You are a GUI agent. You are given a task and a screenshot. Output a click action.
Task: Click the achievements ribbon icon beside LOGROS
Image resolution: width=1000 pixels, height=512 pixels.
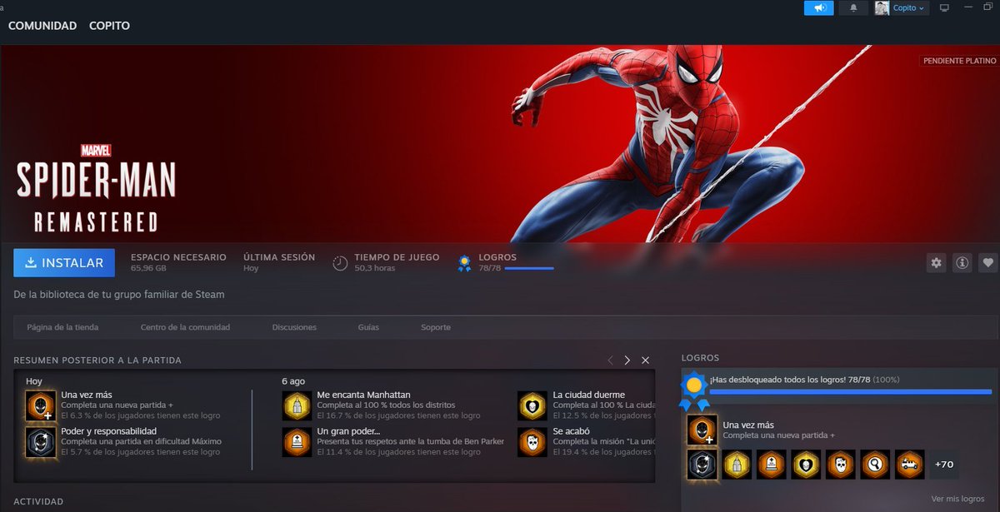(464, 263)
